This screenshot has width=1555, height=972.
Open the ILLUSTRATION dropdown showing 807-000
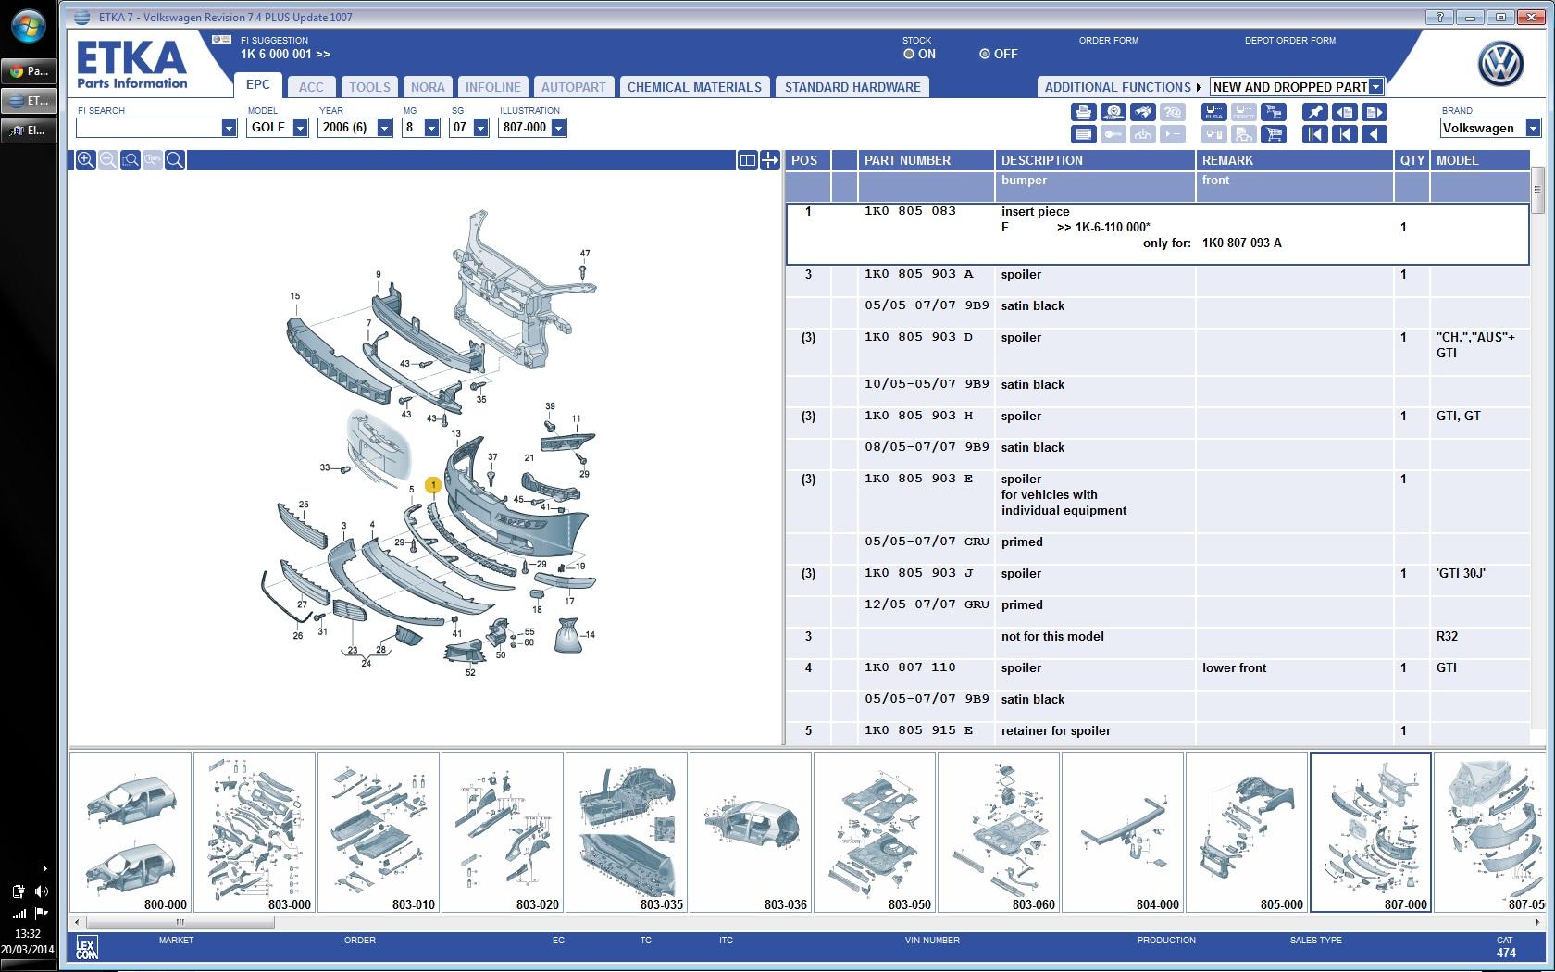[558, 128]
